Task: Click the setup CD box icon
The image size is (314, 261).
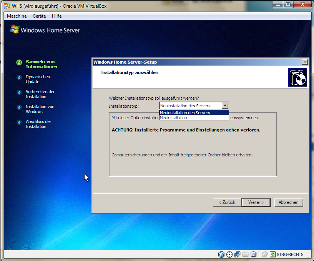Action: coord(297,77)
